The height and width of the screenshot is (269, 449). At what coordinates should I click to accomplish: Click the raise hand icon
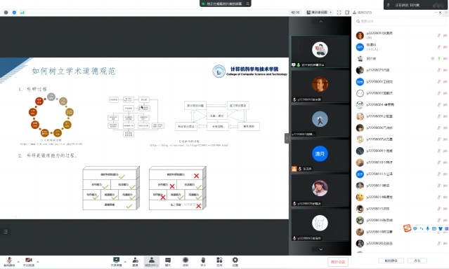point(203,261)
